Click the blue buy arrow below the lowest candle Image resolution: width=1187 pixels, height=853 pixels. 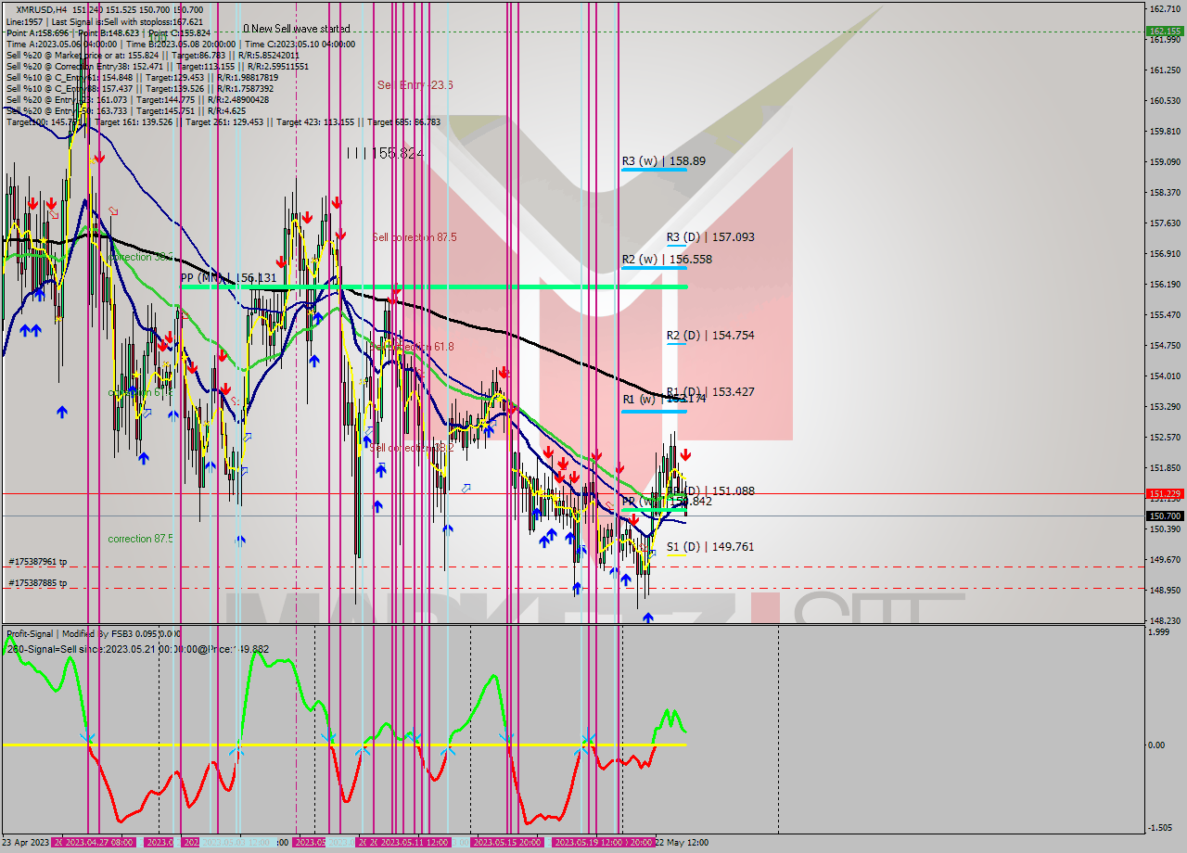647,617
